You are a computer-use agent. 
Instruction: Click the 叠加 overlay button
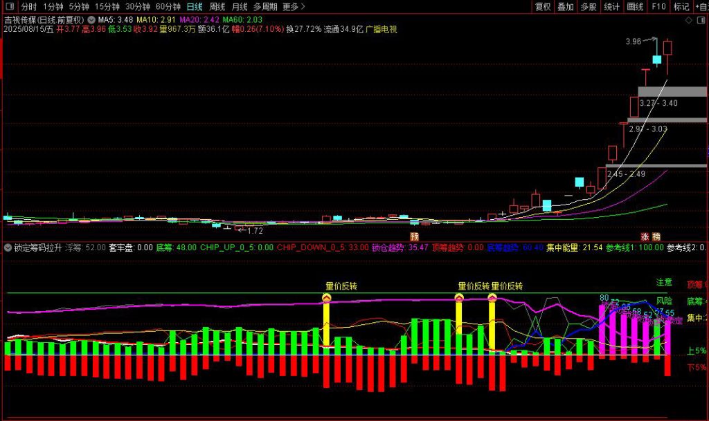(566, 7)
